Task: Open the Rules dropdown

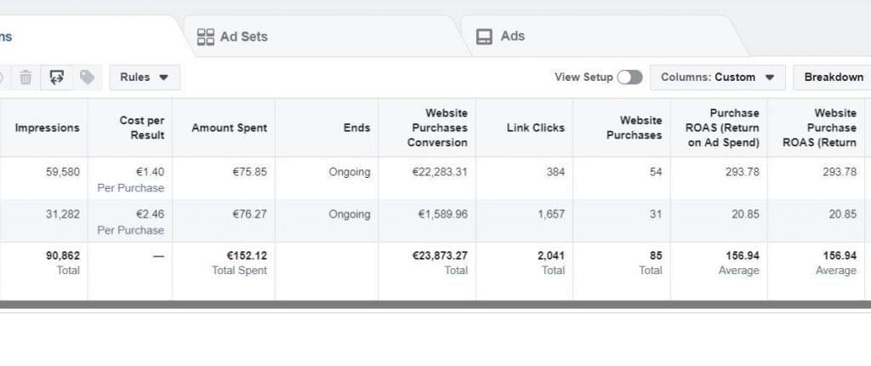Action: pyautogui.click(x=144, y=77)
